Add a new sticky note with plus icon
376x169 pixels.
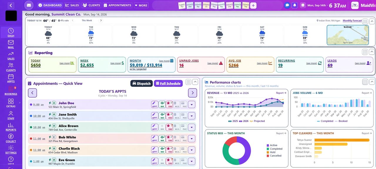pyautogui.click(x=253, y=5)
